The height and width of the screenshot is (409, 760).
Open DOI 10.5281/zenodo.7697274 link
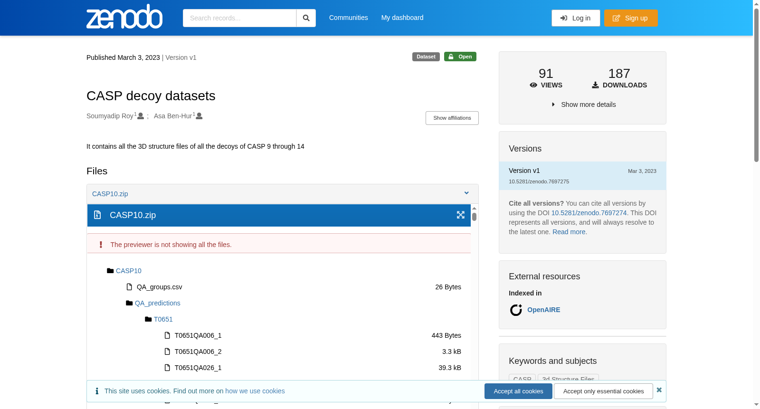589,213
